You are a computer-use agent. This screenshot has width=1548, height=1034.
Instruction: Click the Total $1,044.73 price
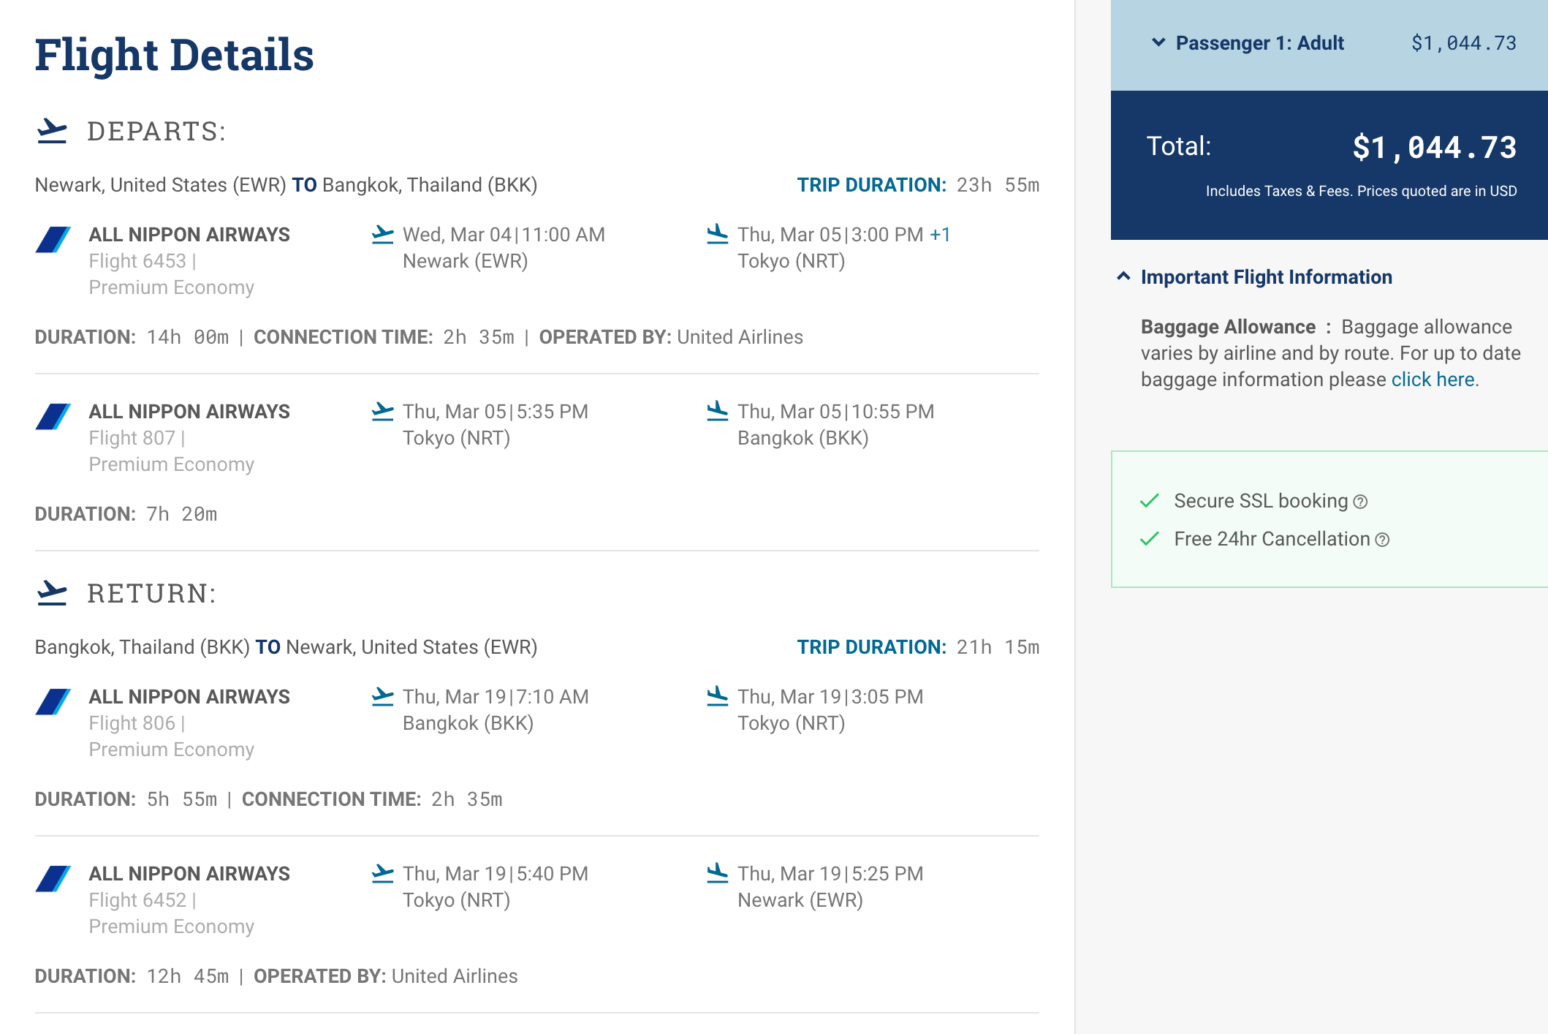coord(1434,148)
